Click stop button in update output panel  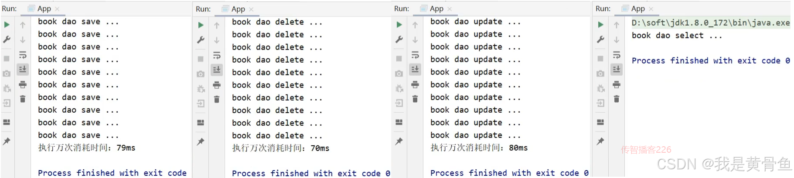point(399,58)
